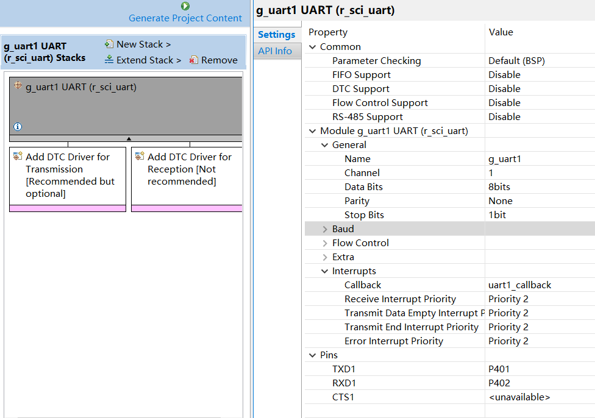Image resolution: width=595 pixels, height=418 pixels.
Task: Collapse the Common property group
Action: point(313,46)
